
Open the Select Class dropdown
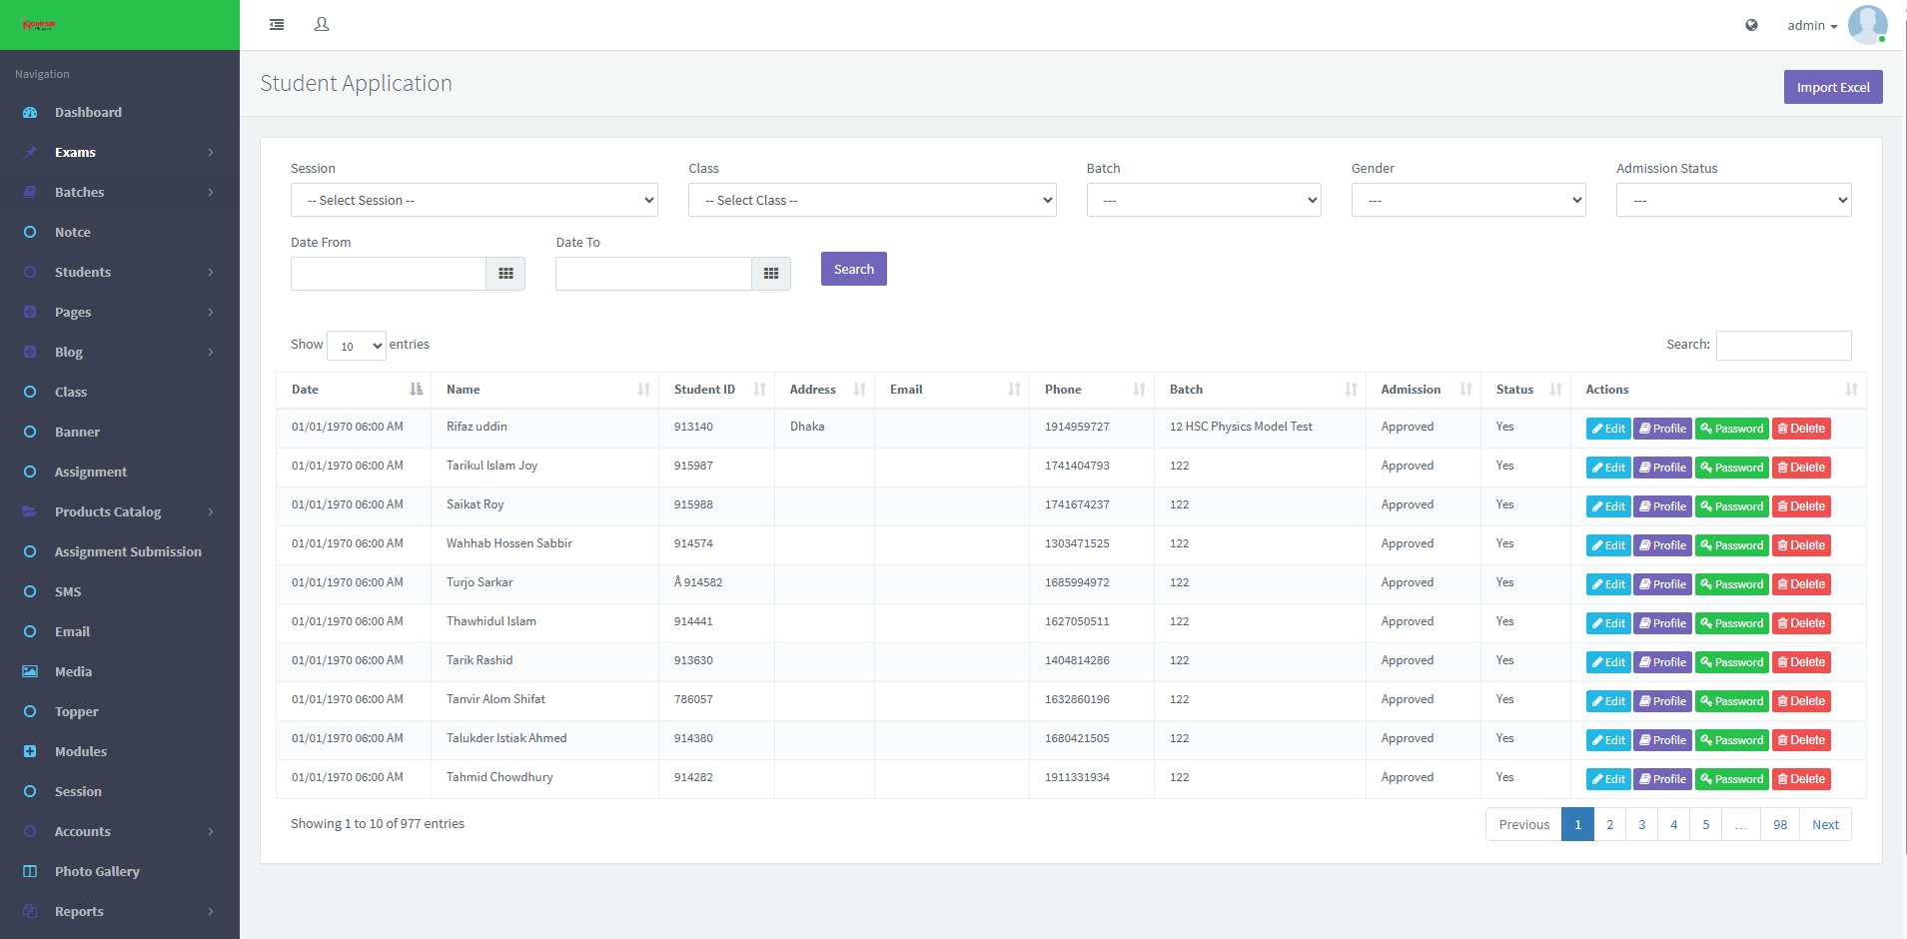coord(871,200)
